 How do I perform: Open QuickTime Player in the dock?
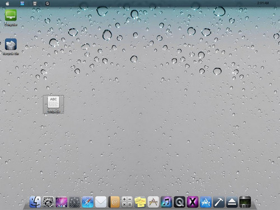pyautogui.click(x=180, y=202)
